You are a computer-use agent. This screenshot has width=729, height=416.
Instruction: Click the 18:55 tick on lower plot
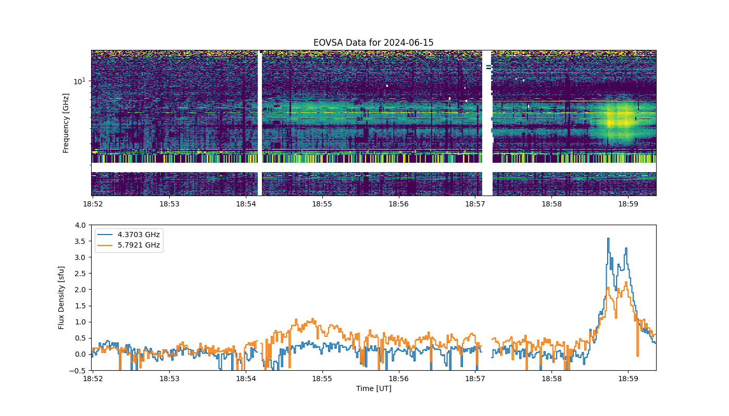322,379
